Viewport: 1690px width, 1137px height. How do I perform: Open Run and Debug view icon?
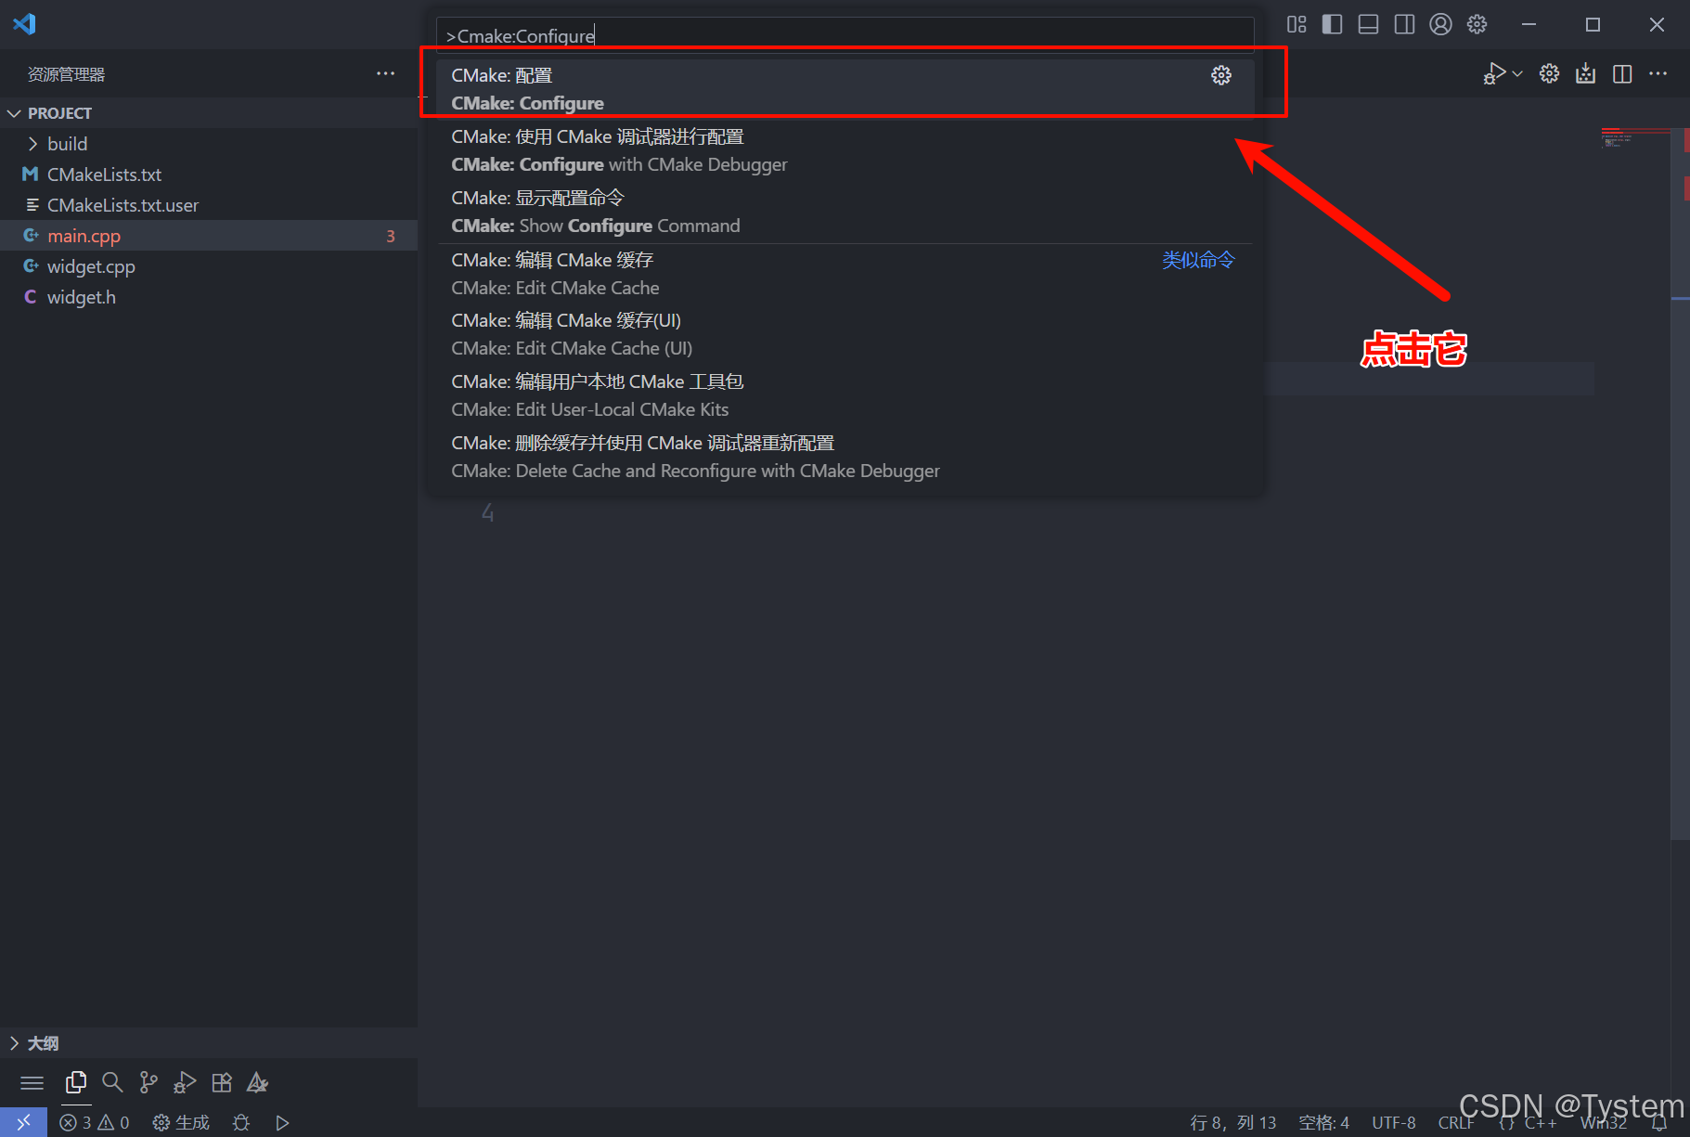(185, 1082)
